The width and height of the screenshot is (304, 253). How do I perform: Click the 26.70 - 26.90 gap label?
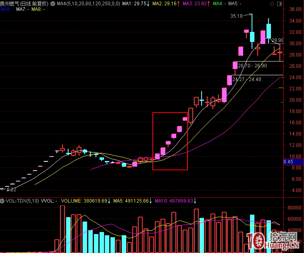click(252, 66)
